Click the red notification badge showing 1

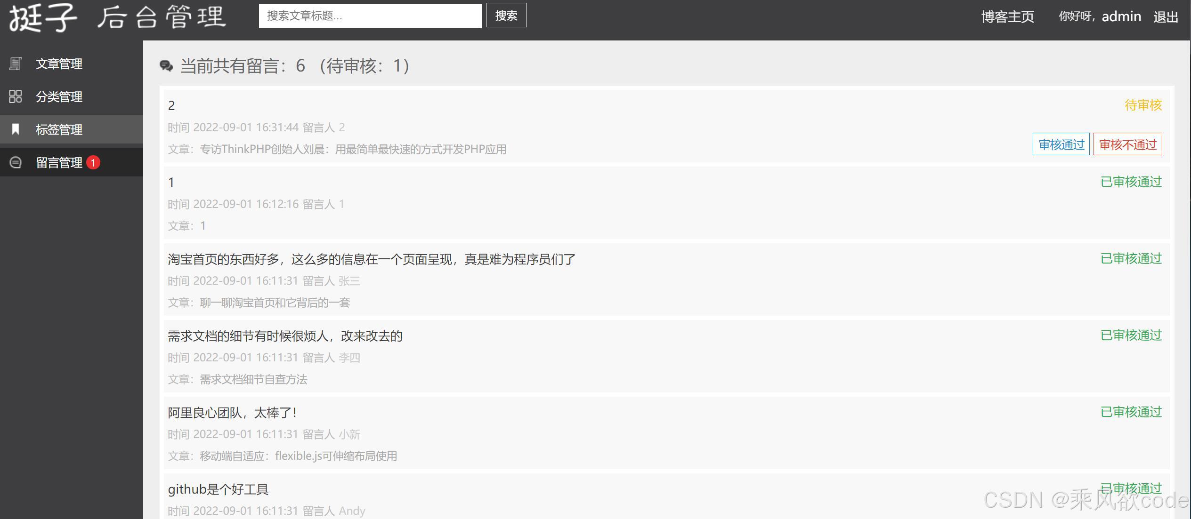point(93,162)
